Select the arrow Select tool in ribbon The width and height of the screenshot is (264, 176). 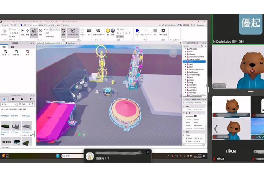(22, 32)
